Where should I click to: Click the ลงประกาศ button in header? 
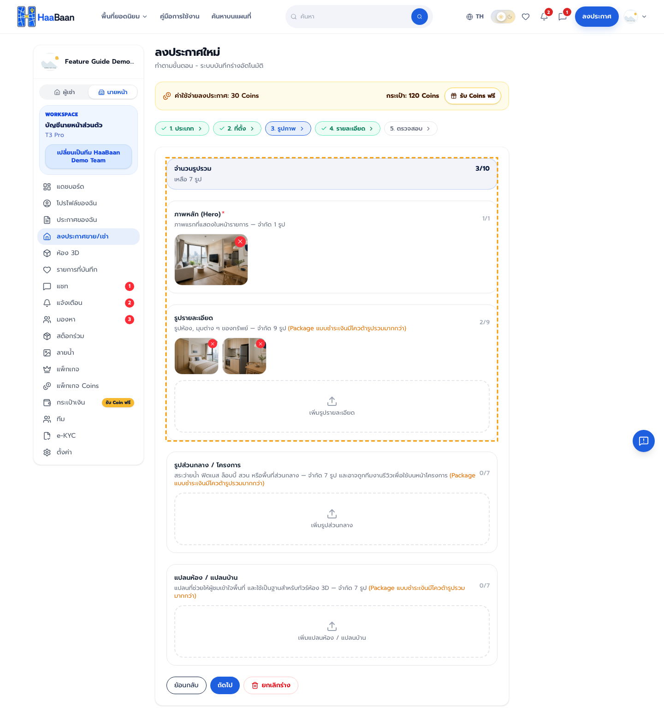[x=597, y=17]
